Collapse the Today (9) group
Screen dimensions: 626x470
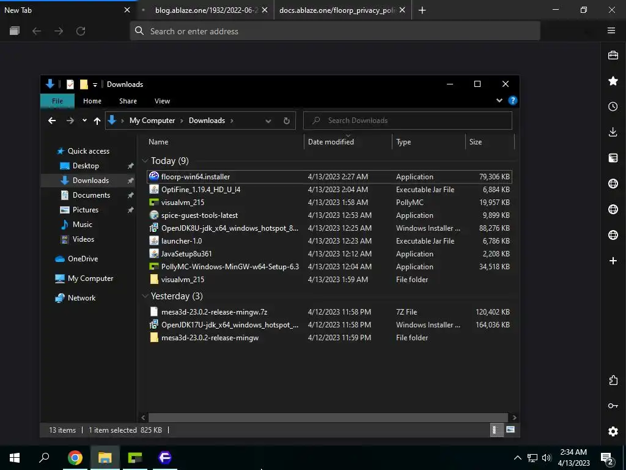(145, 161)
